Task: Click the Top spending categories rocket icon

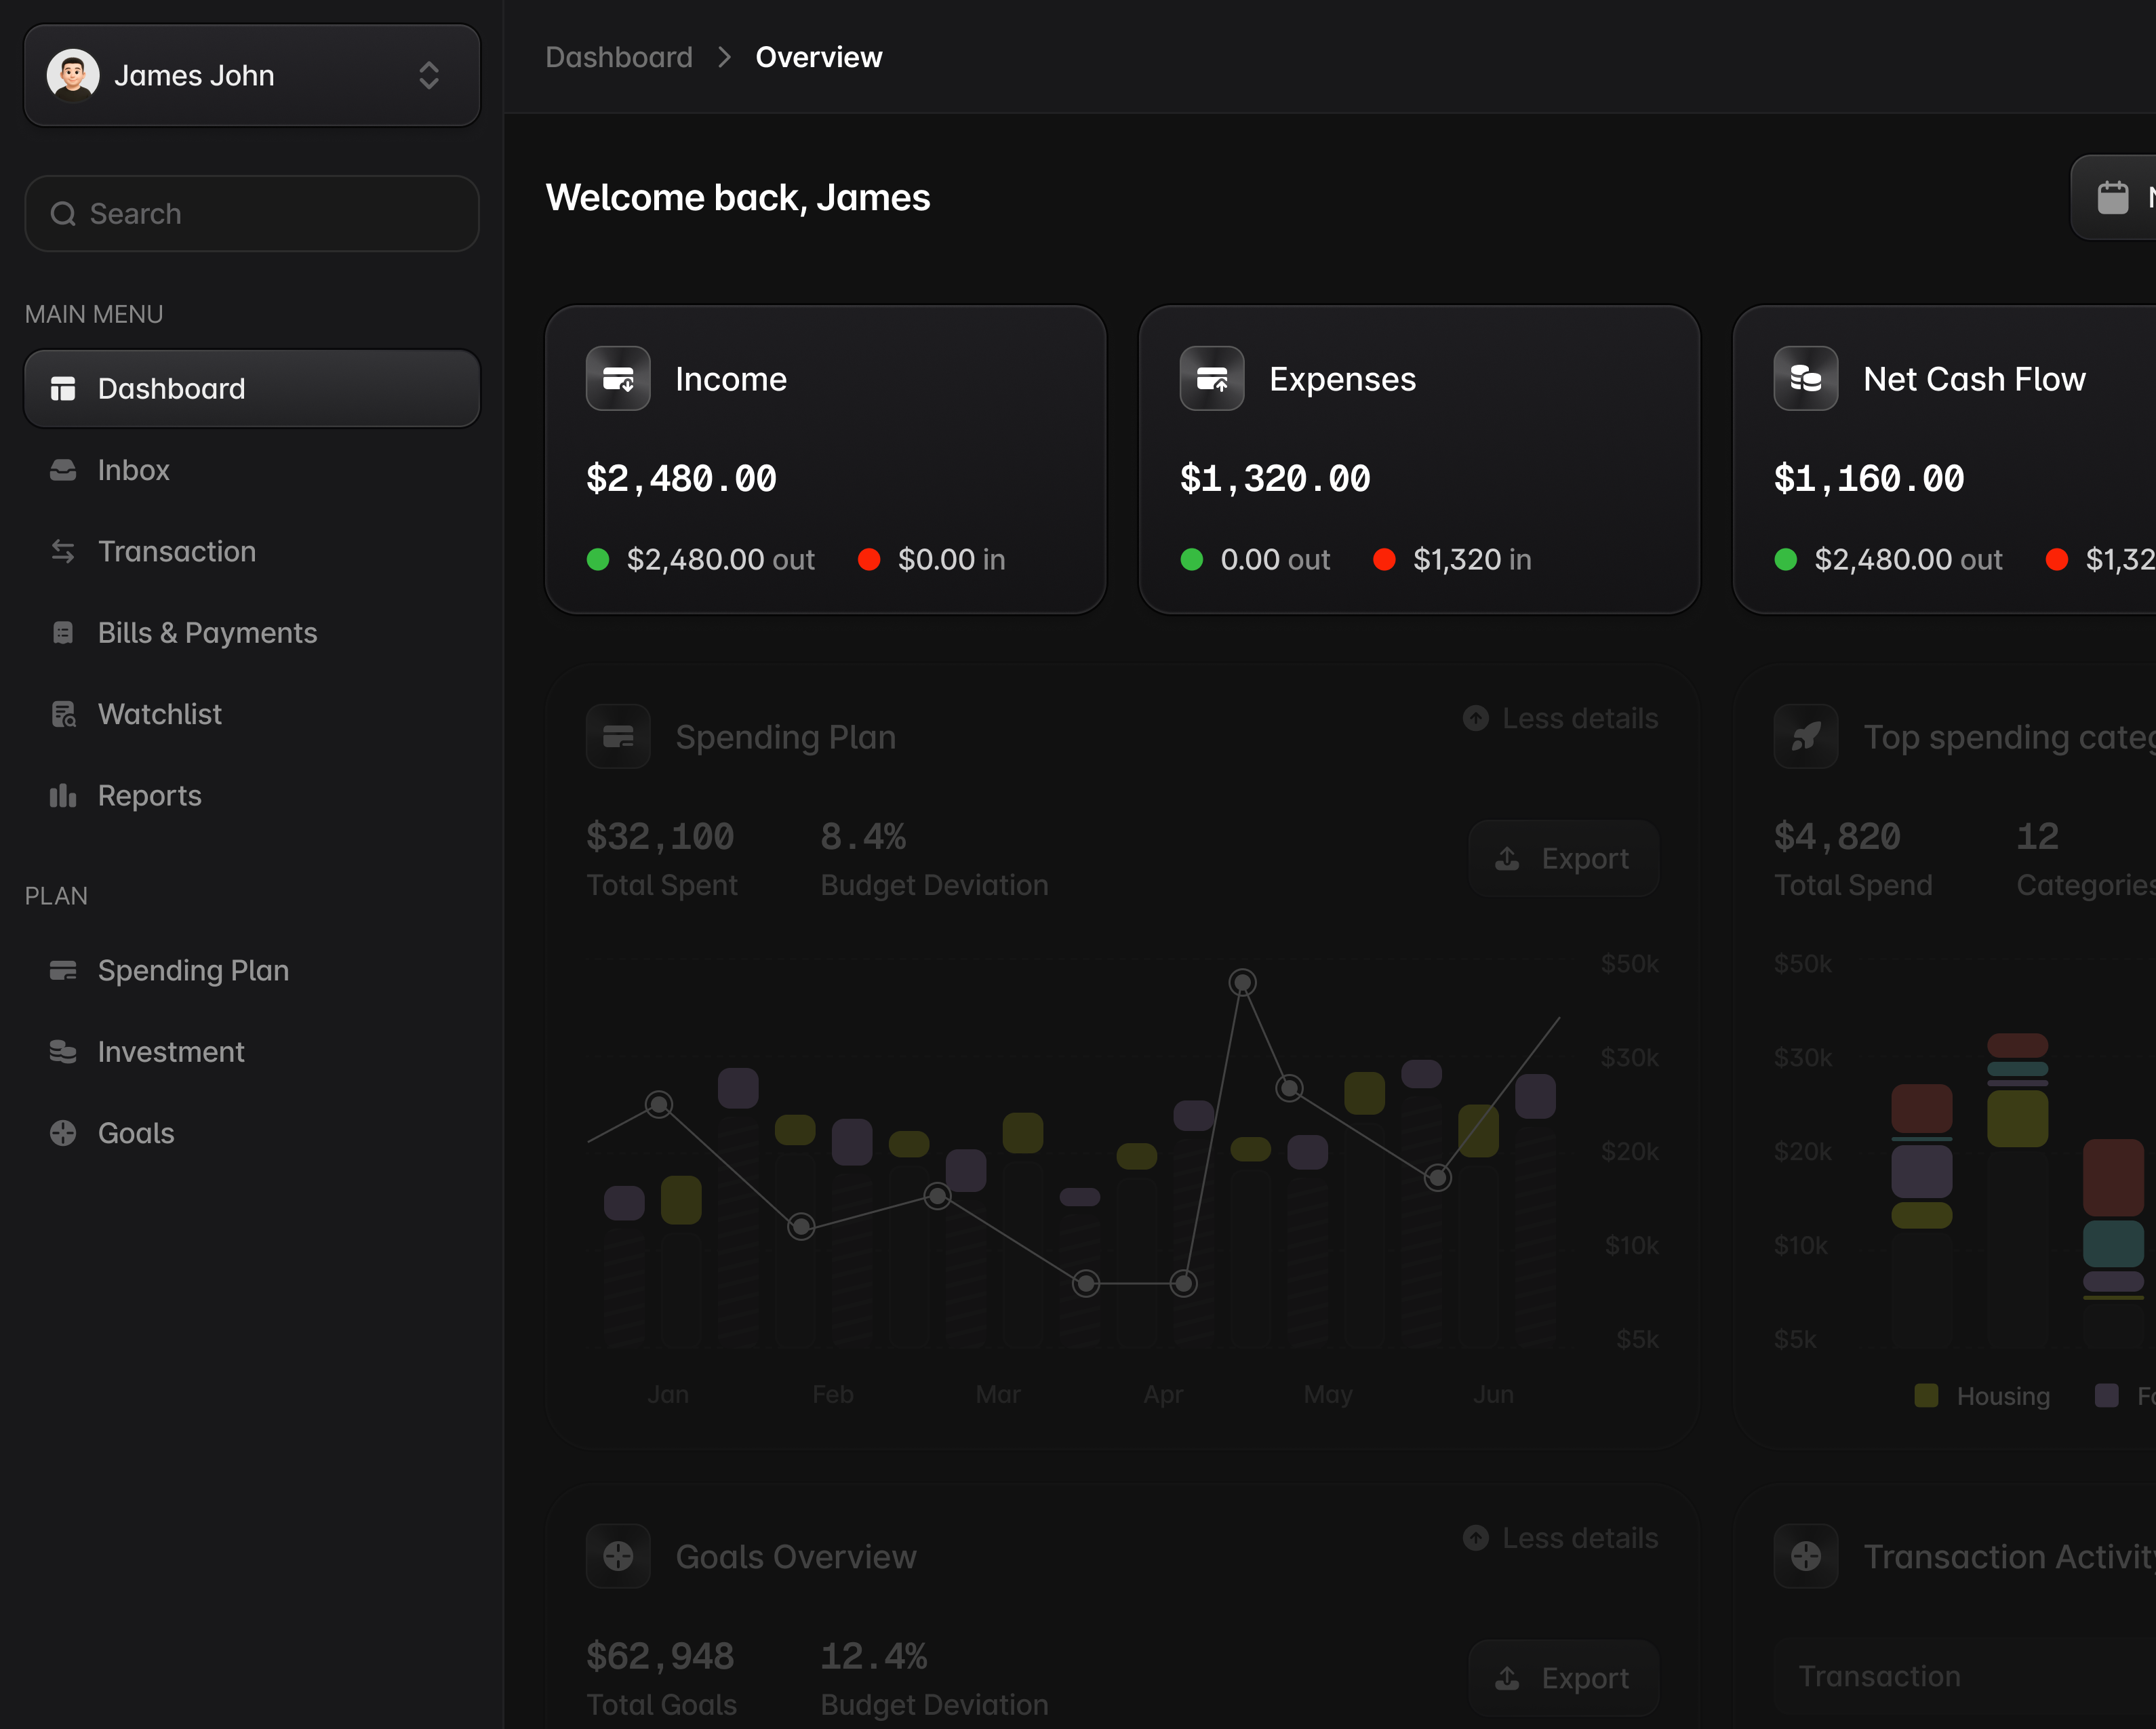Action: point(1805,737)
